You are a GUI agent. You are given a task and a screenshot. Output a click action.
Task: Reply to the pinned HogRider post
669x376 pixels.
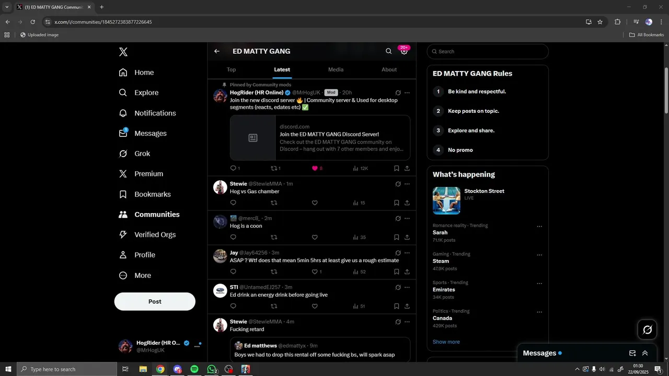[x=233, y=168]
